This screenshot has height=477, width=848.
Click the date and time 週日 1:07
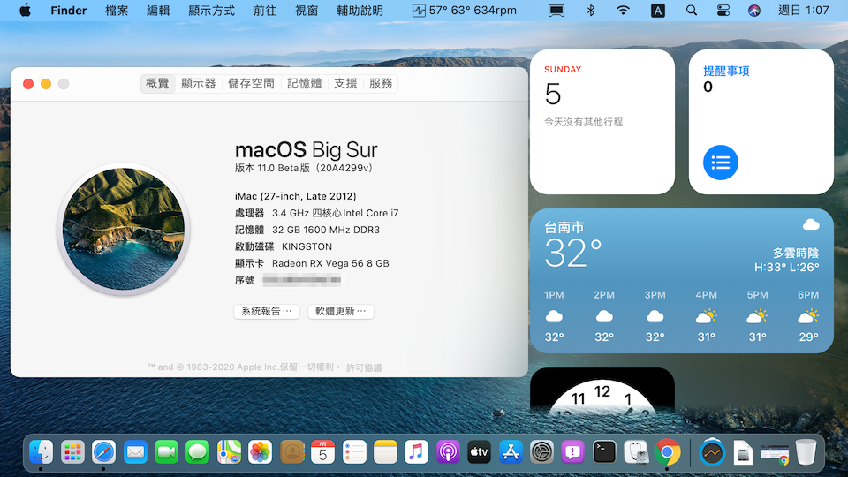point(803,11)
